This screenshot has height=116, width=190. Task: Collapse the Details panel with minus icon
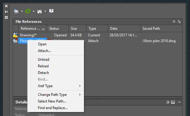pos(179,102)
